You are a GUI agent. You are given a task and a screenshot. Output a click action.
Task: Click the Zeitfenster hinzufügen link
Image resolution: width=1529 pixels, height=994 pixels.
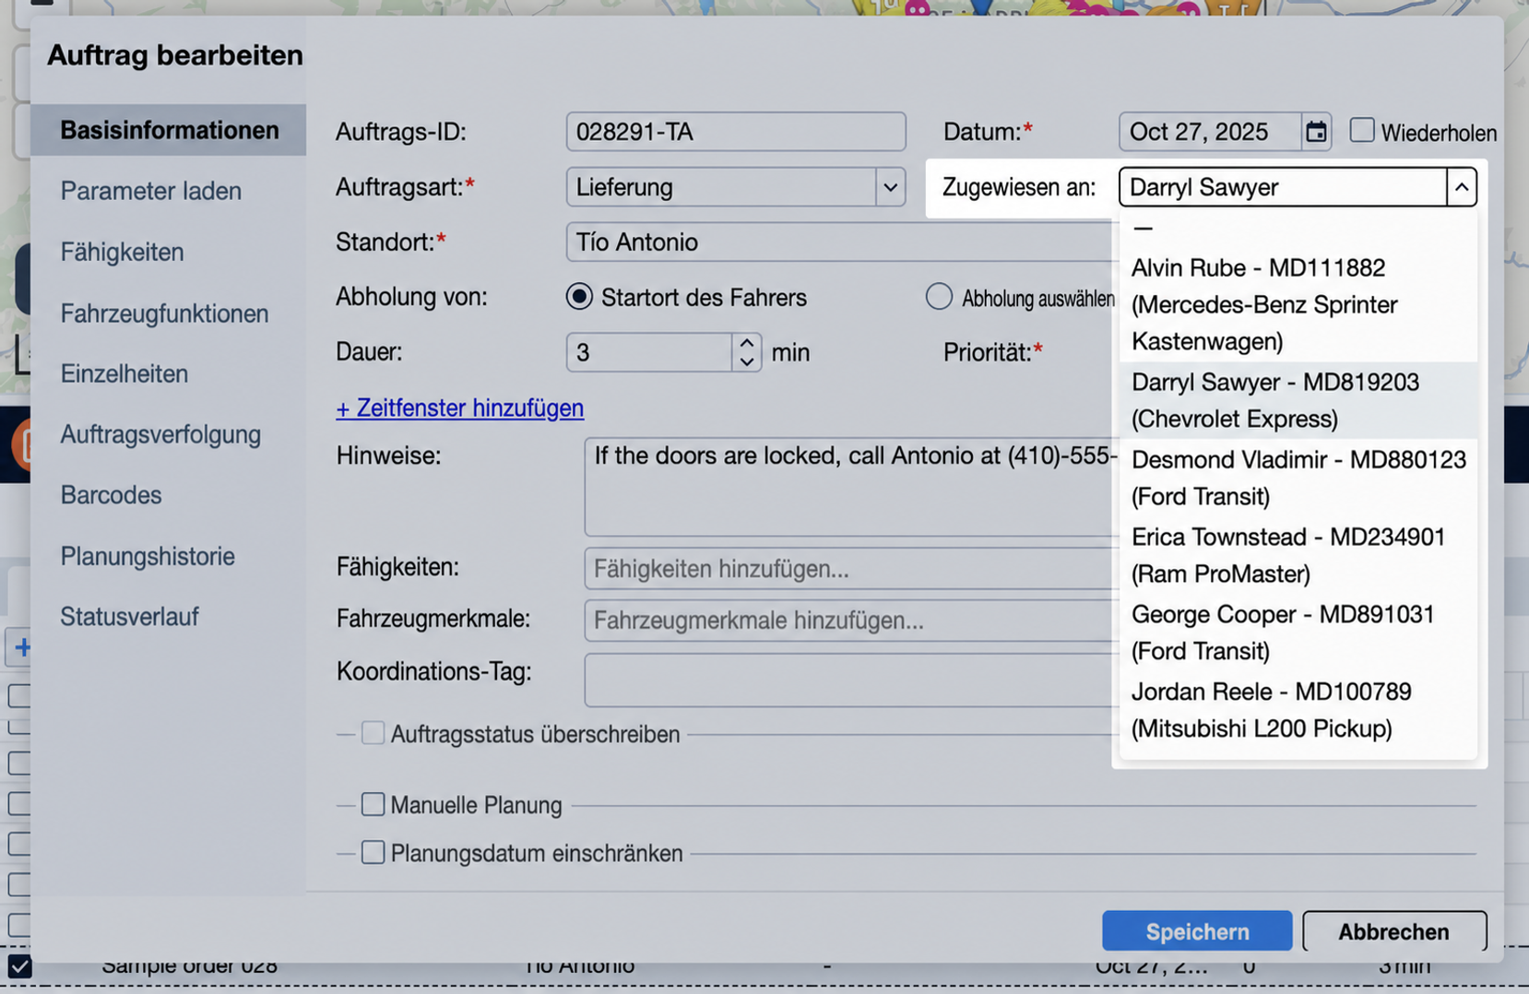tap(459, 408)
